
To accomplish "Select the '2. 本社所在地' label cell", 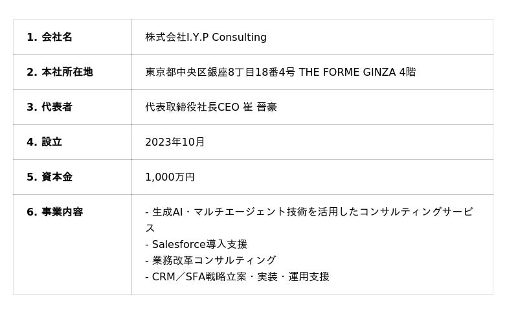I will point(60,73).
